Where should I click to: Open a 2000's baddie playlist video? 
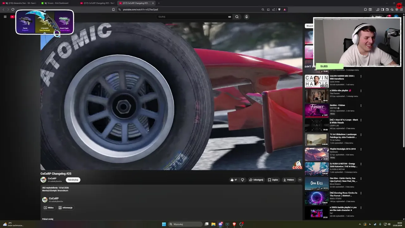click(316, 212)
